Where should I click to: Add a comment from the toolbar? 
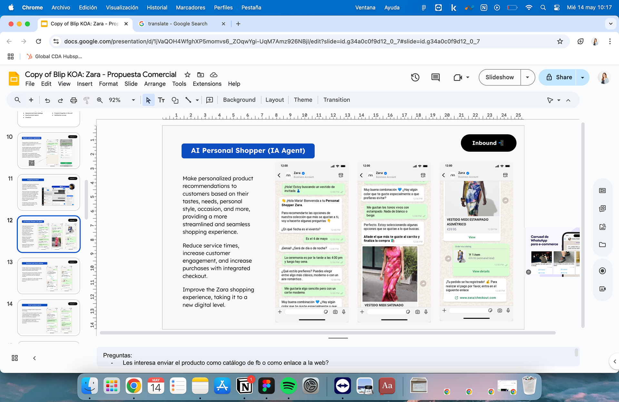point(210,100)
